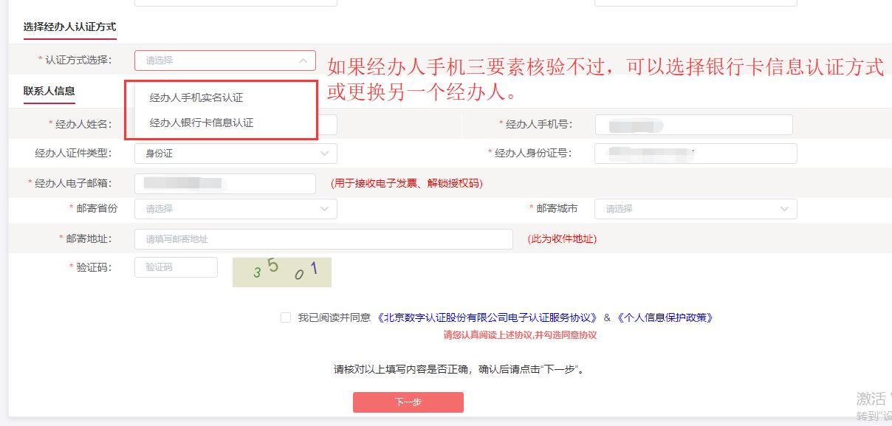This screenshot has width=892, height=426.
Task: Click the captcha image showing 3501
Action: (282, 271)
